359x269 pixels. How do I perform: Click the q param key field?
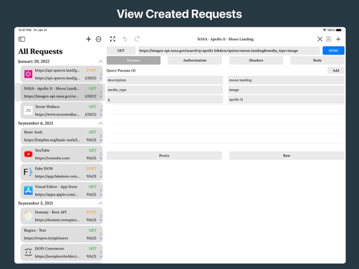click(165, 99)
